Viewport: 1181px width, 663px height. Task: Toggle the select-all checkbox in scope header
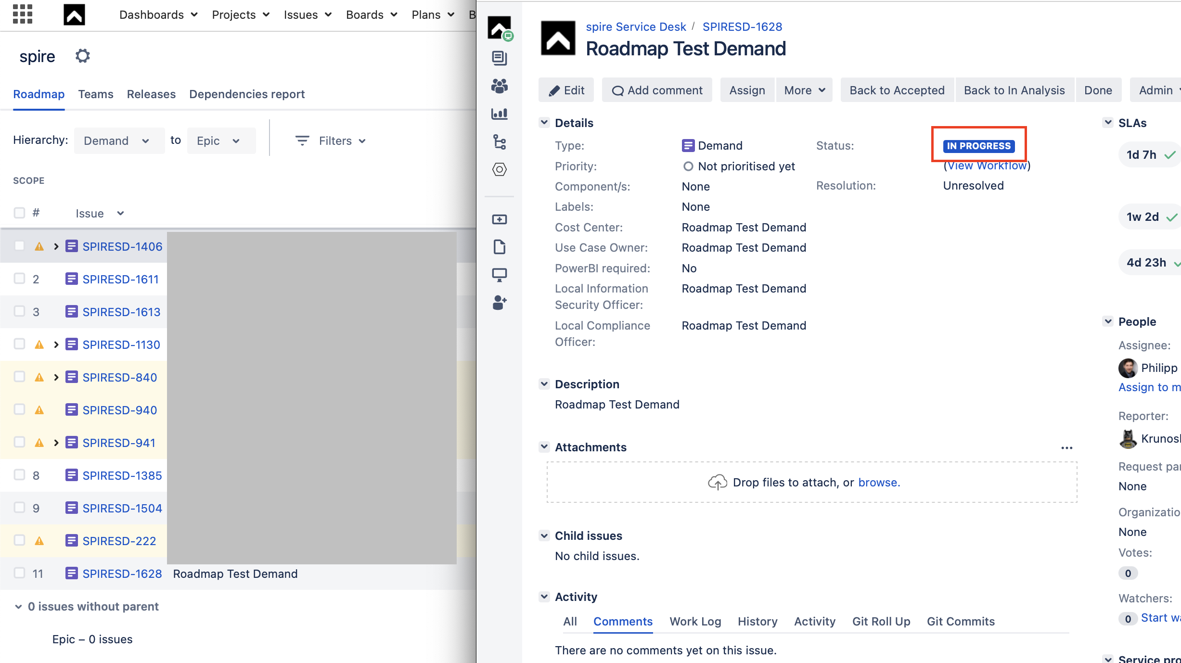[x=19, y=213]
